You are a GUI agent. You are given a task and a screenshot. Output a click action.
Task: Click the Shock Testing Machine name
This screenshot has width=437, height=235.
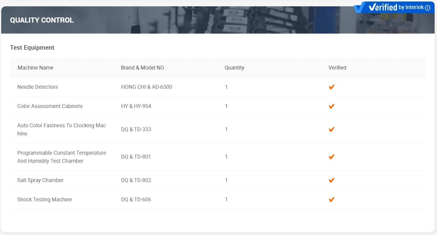pyautogui.click(x=45, y=199)
